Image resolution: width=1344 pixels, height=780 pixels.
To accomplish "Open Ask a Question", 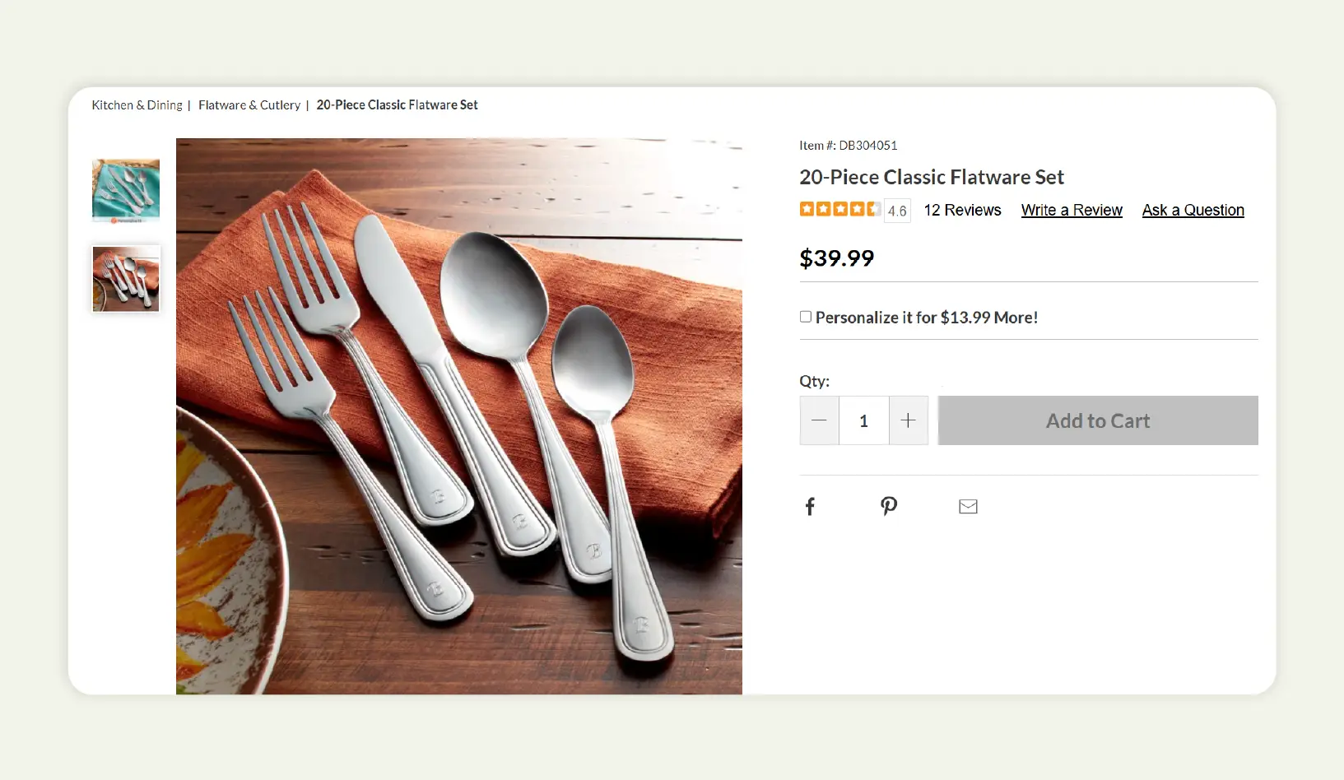I will pyautogui.click(x=1193, y=210).
